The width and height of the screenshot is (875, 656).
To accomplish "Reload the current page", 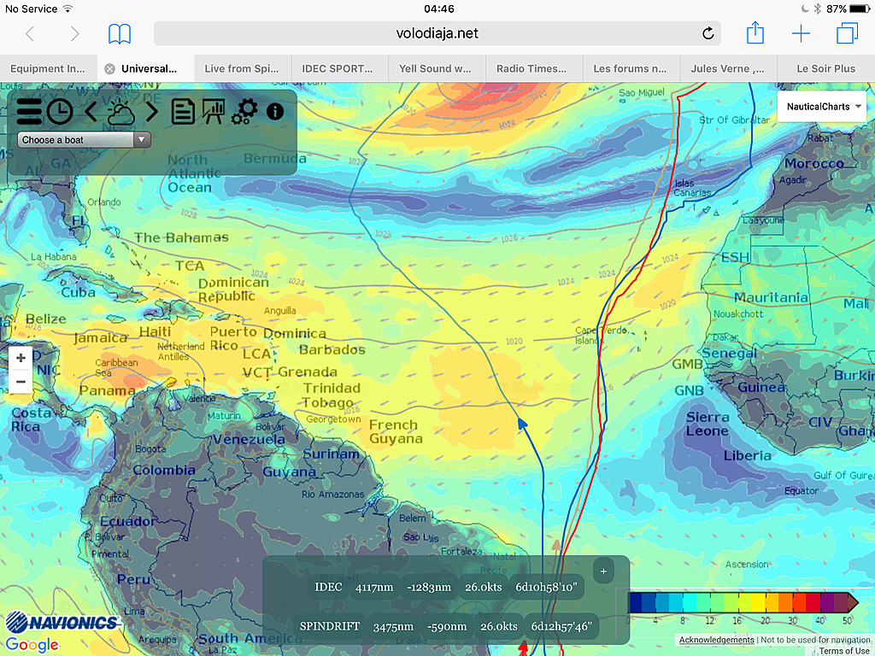I will tap(708, 33).
